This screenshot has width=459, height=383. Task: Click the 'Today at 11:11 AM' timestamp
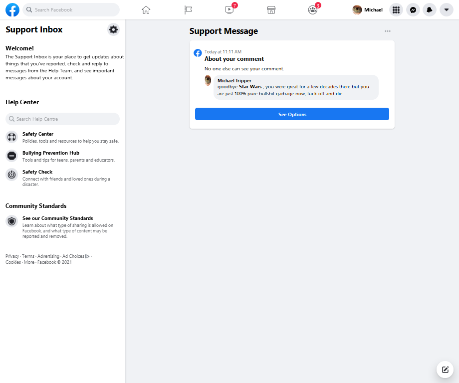(223, 52)
